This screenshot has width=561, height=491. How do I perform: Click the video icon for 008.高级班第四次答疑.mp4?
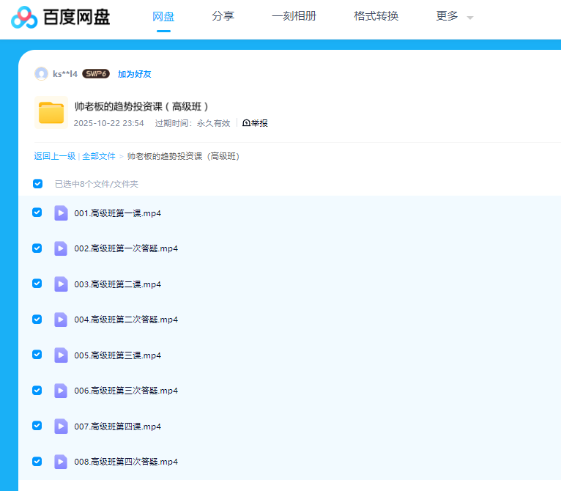pos(61,462)
